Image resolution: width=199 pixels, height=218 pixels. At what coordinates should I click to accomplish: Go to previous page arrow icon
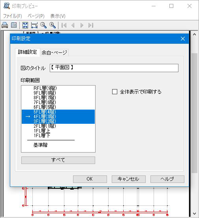73,25
